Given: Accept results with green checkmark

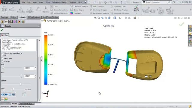Looking at the screenshot, I should click(x=2, y=30).
